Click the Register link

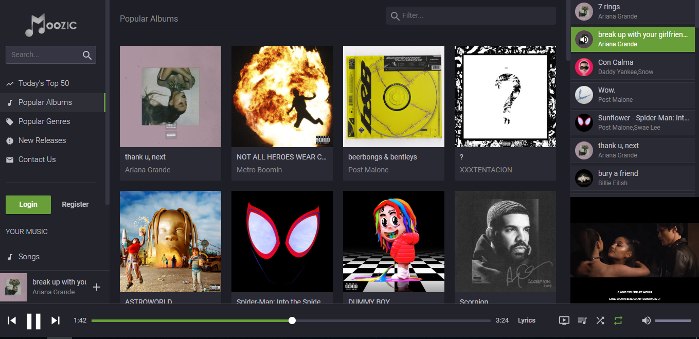coord(75,204)
